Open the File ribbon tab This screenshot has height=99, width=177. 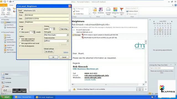(x=4, y=5)
